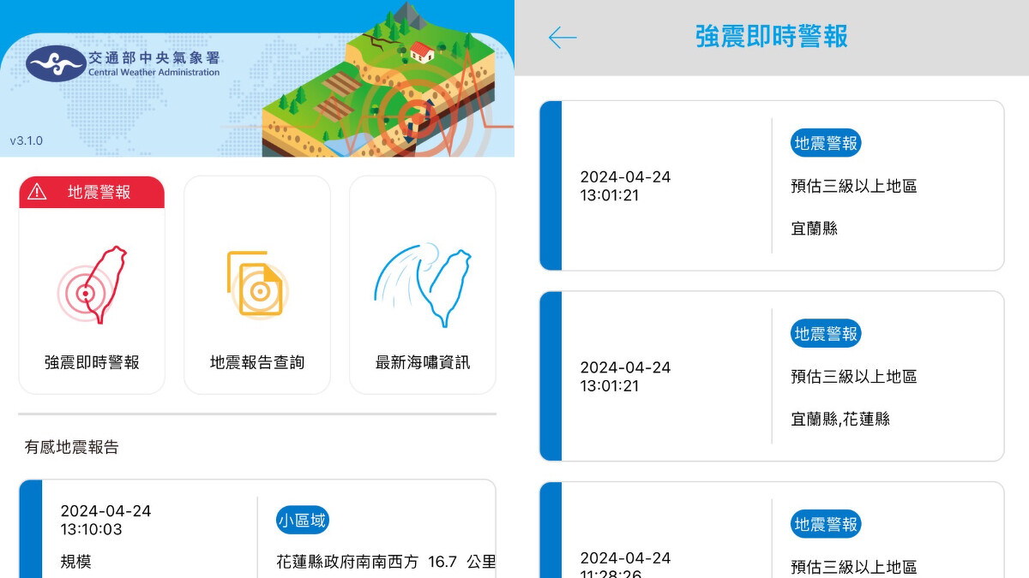Screen dimensions: 1029x578
Task: Click the 強震即時警報 page title
Action: pyautogui.click(x=771, y=37)
